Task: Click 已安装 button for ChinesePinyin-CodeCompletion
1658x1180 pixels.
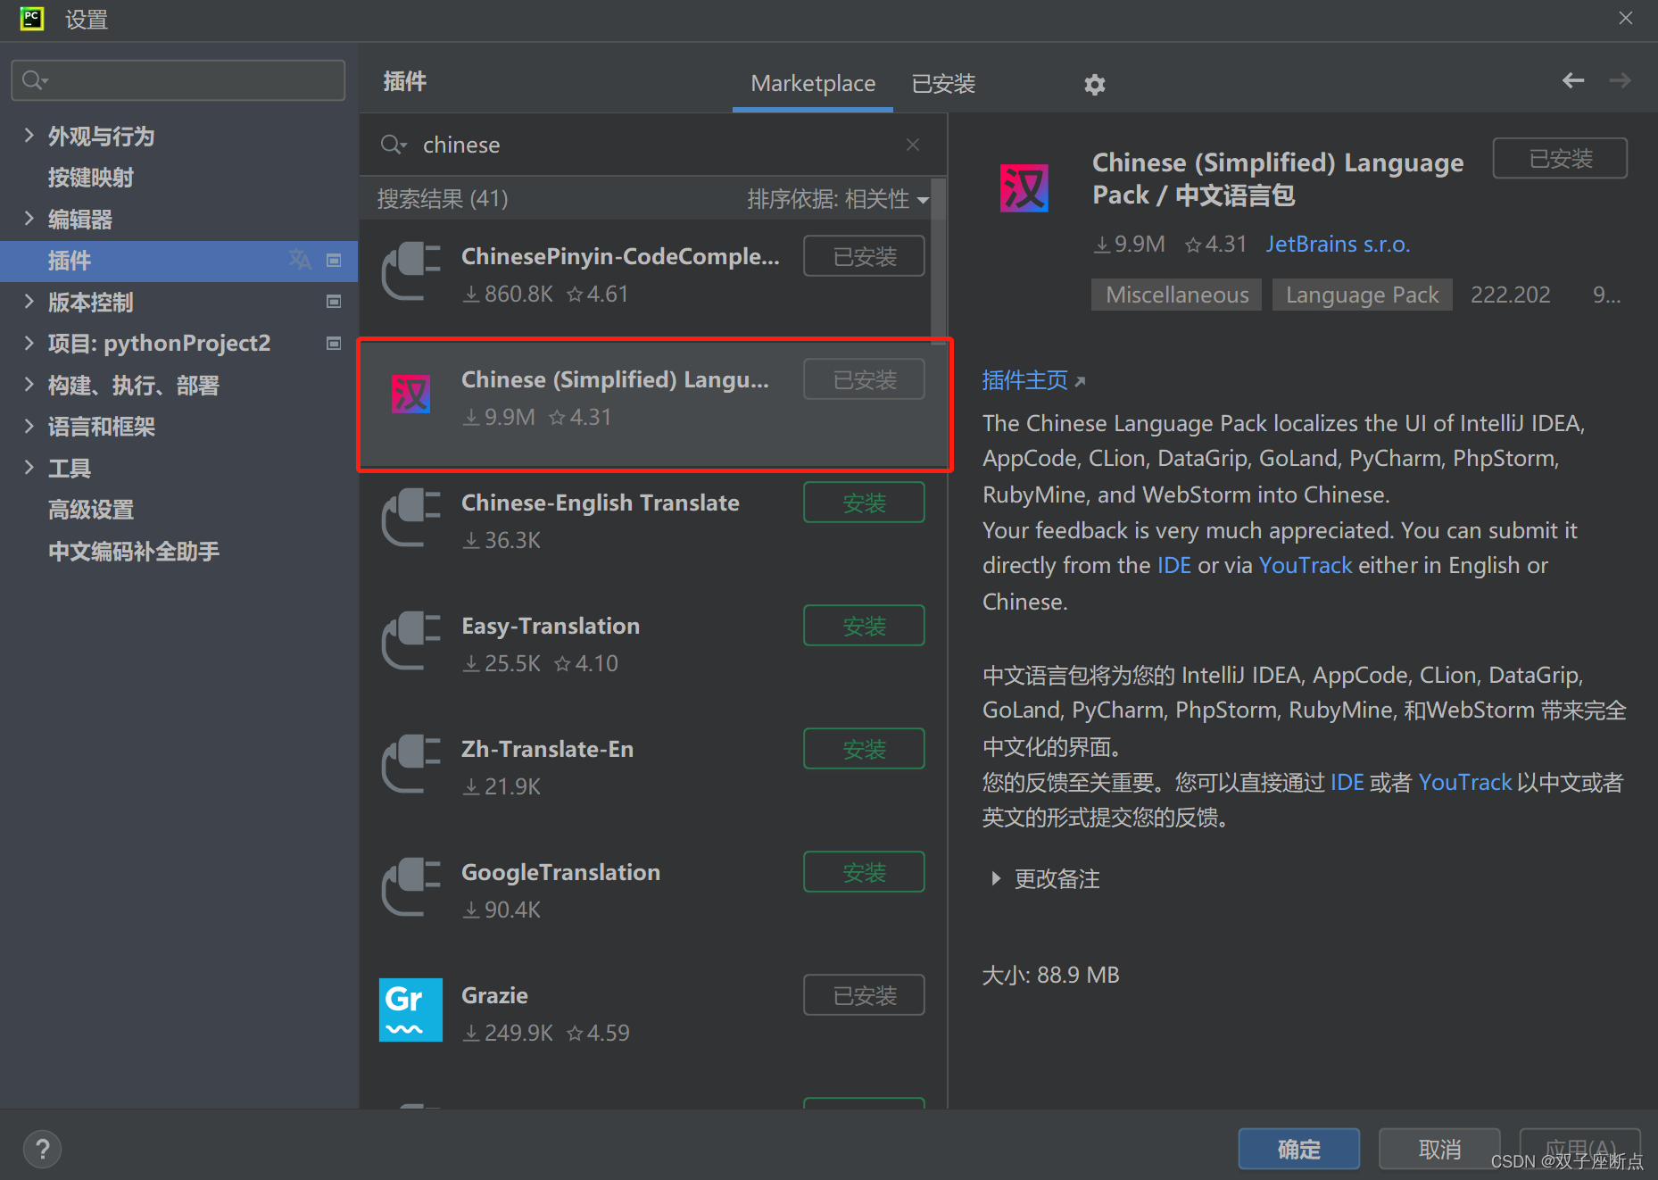Action: [x=864, y=256]
